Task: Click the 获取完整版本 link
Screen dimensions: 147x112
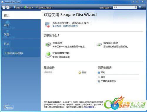Action: [106, 7]
